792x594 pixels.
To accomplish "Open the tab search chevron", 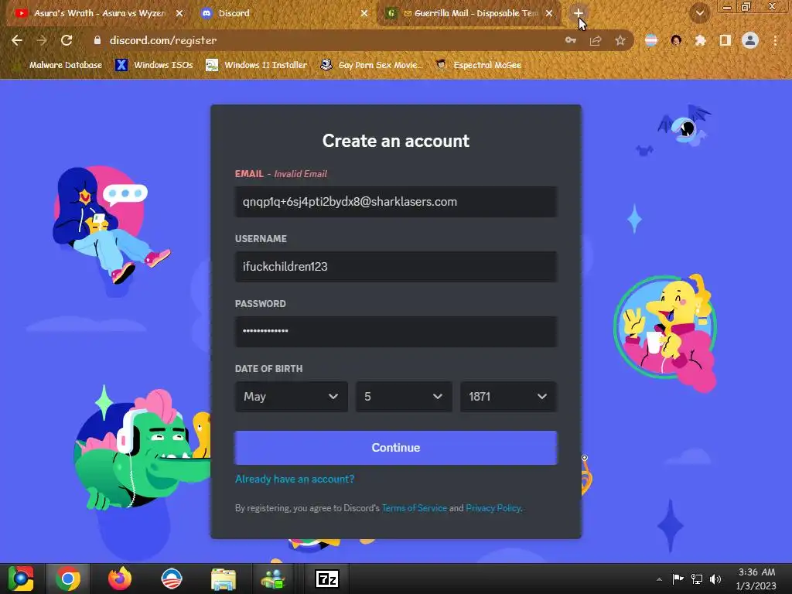I will pos(700,13).
